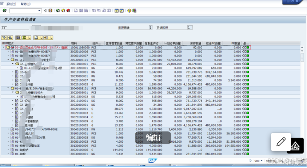Click the Previous Page icon
Screen dimensions: 307x168
coord(99,10)
